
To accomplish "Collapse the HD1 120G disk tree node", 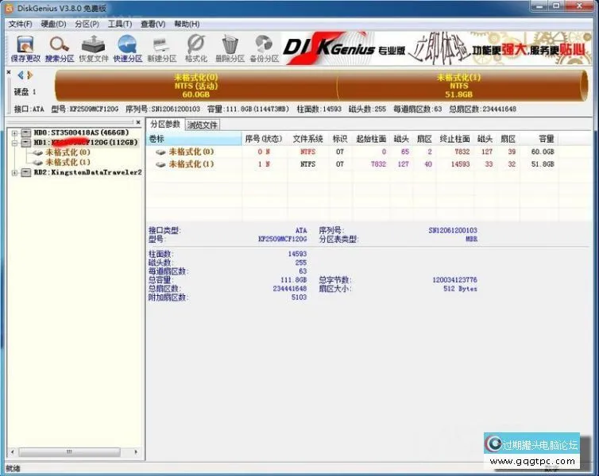I will point(14,142).
